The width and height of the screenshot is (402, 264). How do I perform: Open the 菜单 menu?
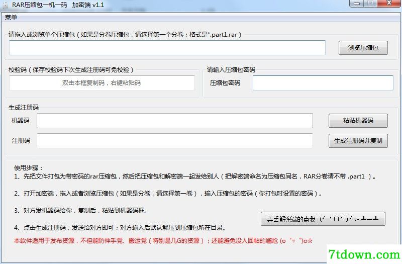click(x=11, y=18)
